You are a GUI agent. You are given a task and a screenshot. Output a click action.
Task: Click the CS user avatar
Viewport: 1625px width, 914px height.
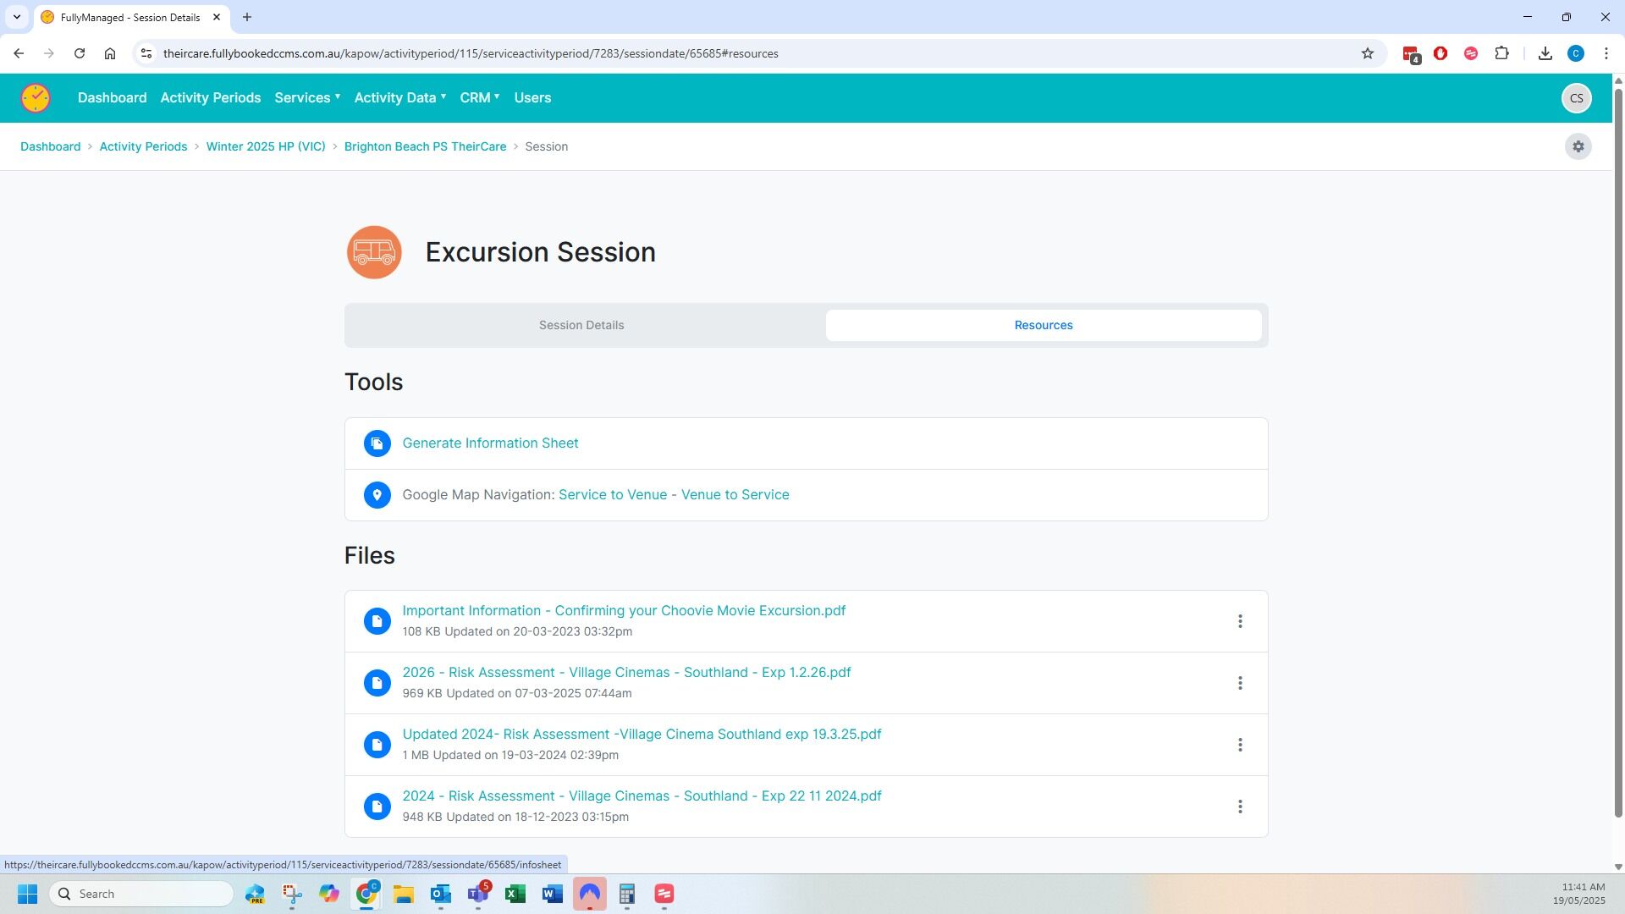1576,98
